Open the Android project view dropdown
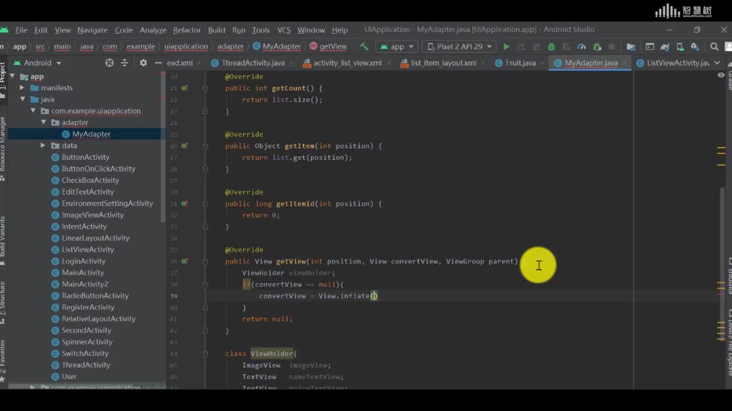The height and width of the screenshot is (411, 732). [x=37, y=63]
